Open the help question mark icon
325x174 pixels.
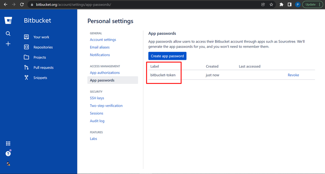[x=8, y=154]
